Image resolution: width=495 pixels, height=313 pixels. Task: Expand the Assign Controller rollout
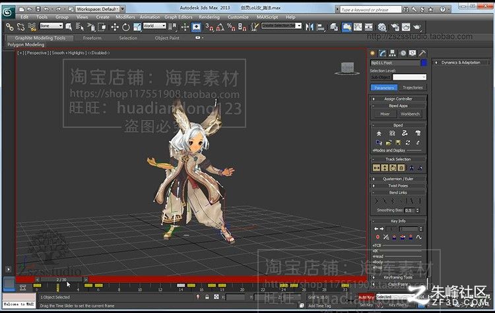[398, 99]
